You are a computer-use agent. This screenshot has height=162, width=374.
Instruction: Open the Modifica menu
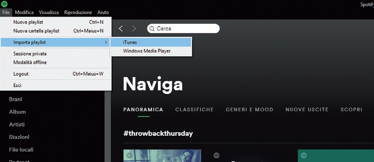24,12
